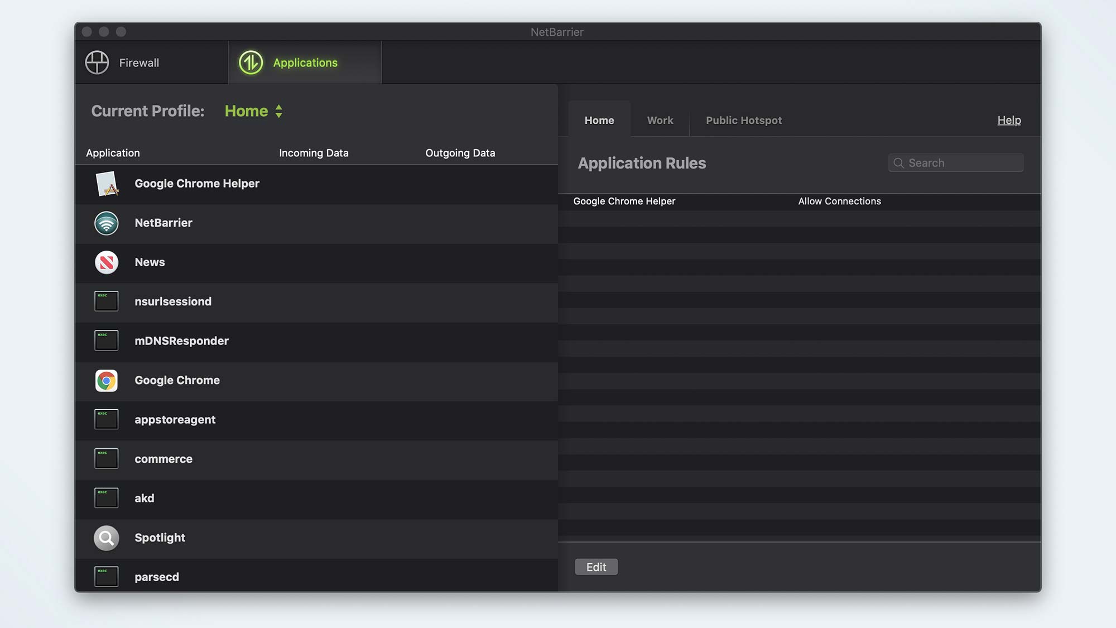This screenshot has width=1116, height=628.
Task: Click the NetBarrier app icon
Action: click(106, 222)
